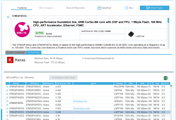The image size is (176, 120).
Task: Sort by Unit Price for 10kU header
Action: tap(64, 83)
